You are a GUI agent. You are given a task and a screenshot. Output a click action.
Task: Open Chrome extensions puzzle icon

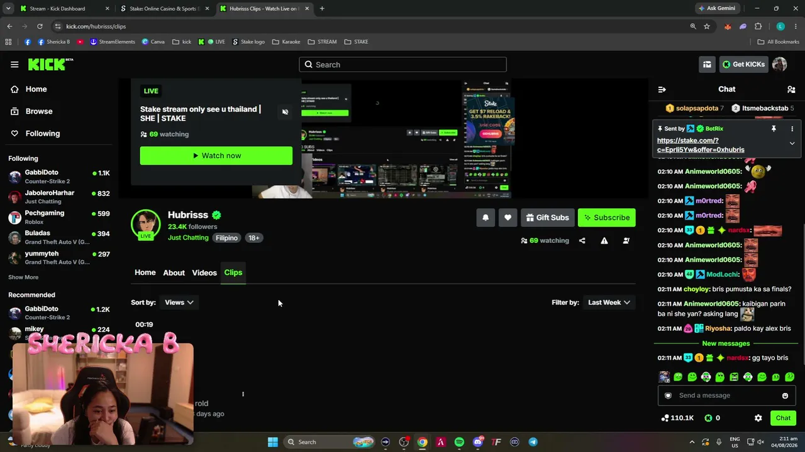point(758,26)
